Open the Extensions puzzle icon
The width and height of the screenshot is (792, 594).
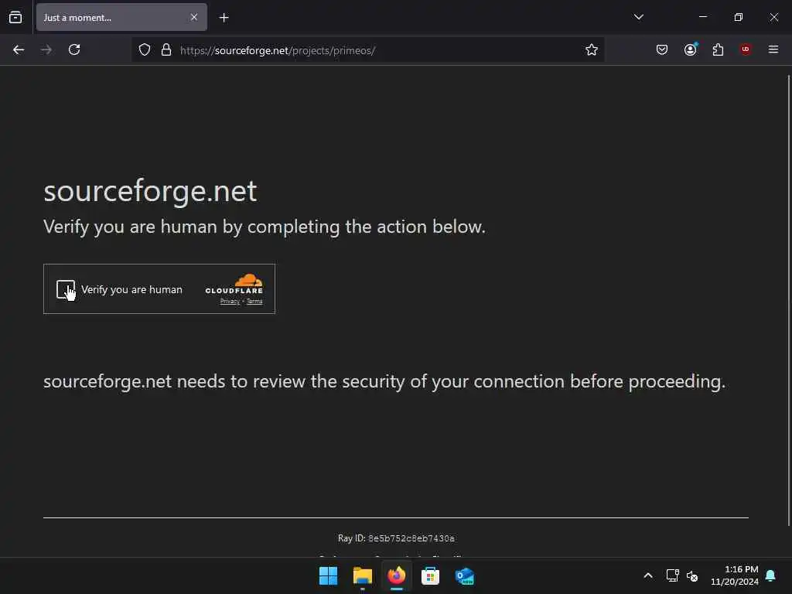(x=718, y=49)
